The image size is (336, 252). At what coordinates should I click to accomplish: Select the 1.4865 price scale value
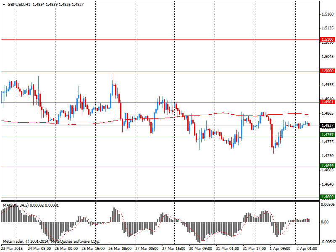[328, 113]
